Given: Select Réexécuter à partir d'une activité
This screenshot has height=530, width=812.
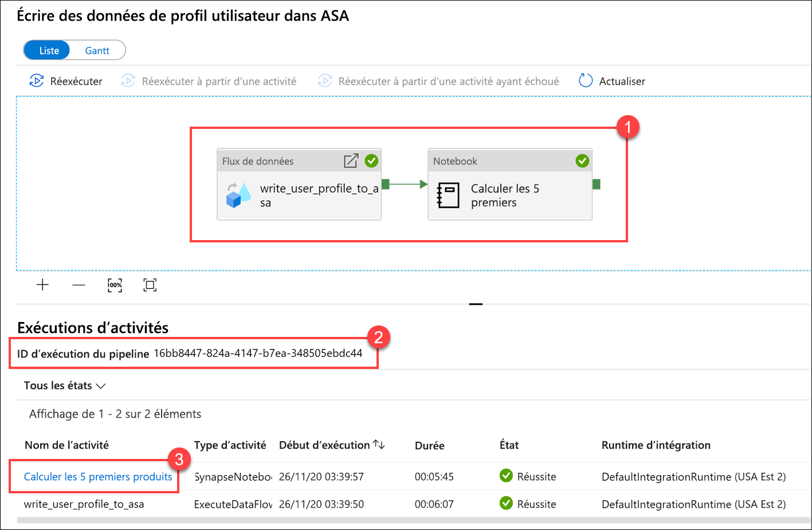Looking at the screenshot, I should coord(209,81).
